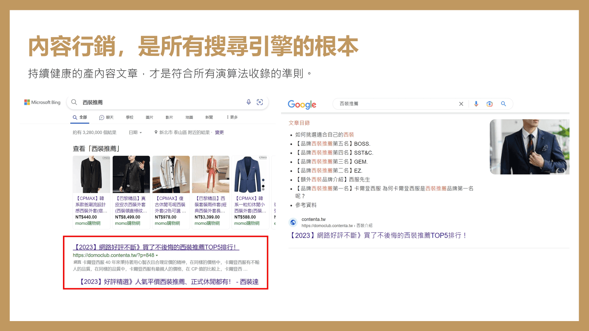Screen dimensions: 589x331
Task: Open the 更多 more options menu
Action: 232,117
